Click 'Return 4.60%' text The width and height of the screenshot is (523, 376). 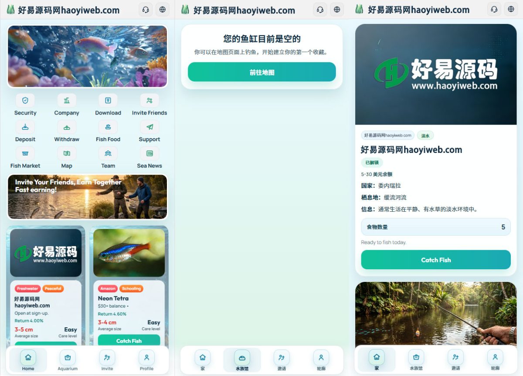click(x=112, y=314)
